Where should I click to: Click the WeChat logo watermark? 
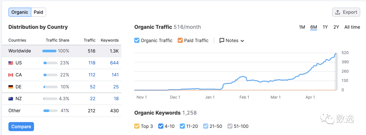tap(327, 119)
